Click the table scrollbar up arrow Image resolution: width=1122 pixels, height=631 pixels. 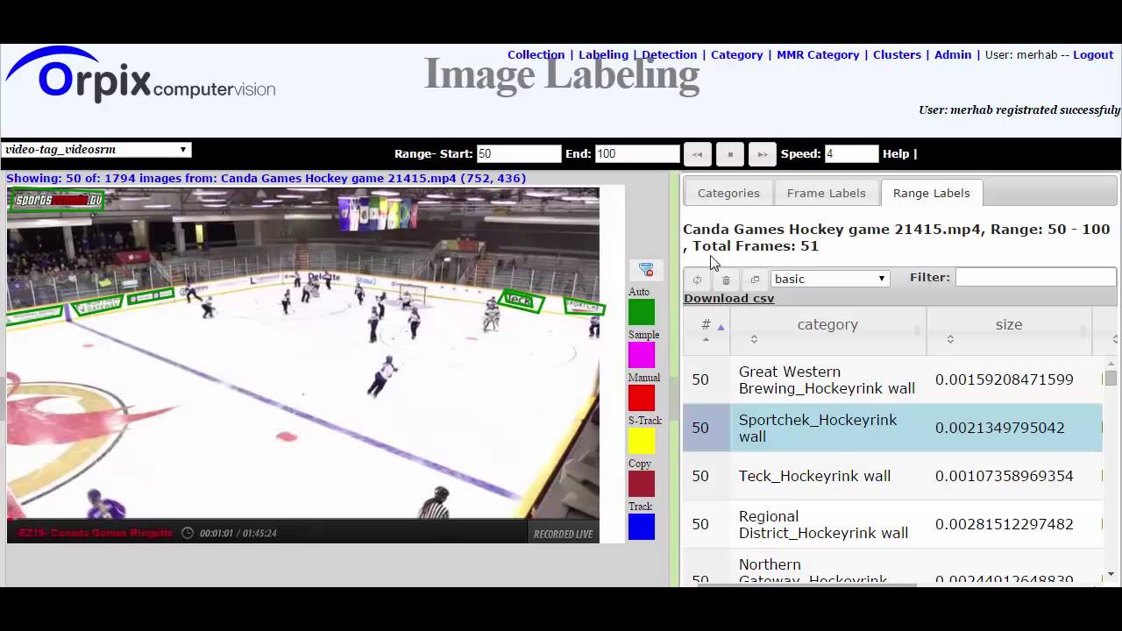[x=1111, y=363]
